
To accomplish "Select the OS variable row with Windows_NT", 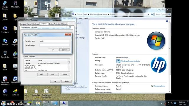I will (x=46, y=70).
